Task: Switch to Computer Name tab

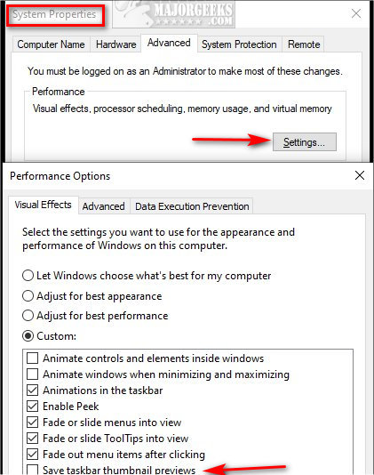Action: [51, 44]
